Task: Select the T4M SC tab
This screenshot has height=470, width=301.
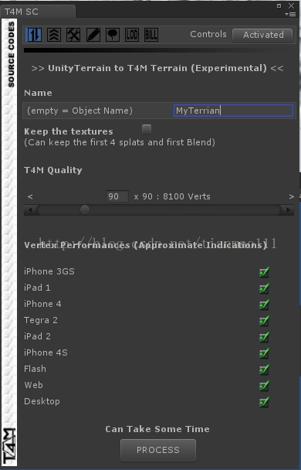Action: tap(22, 12)
